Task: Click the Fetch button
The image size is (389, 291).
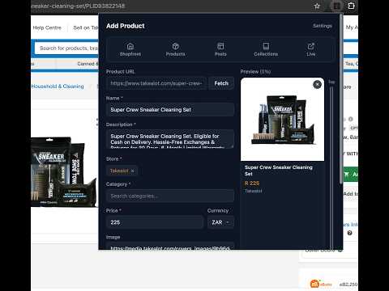Action: tap(221, 83)
